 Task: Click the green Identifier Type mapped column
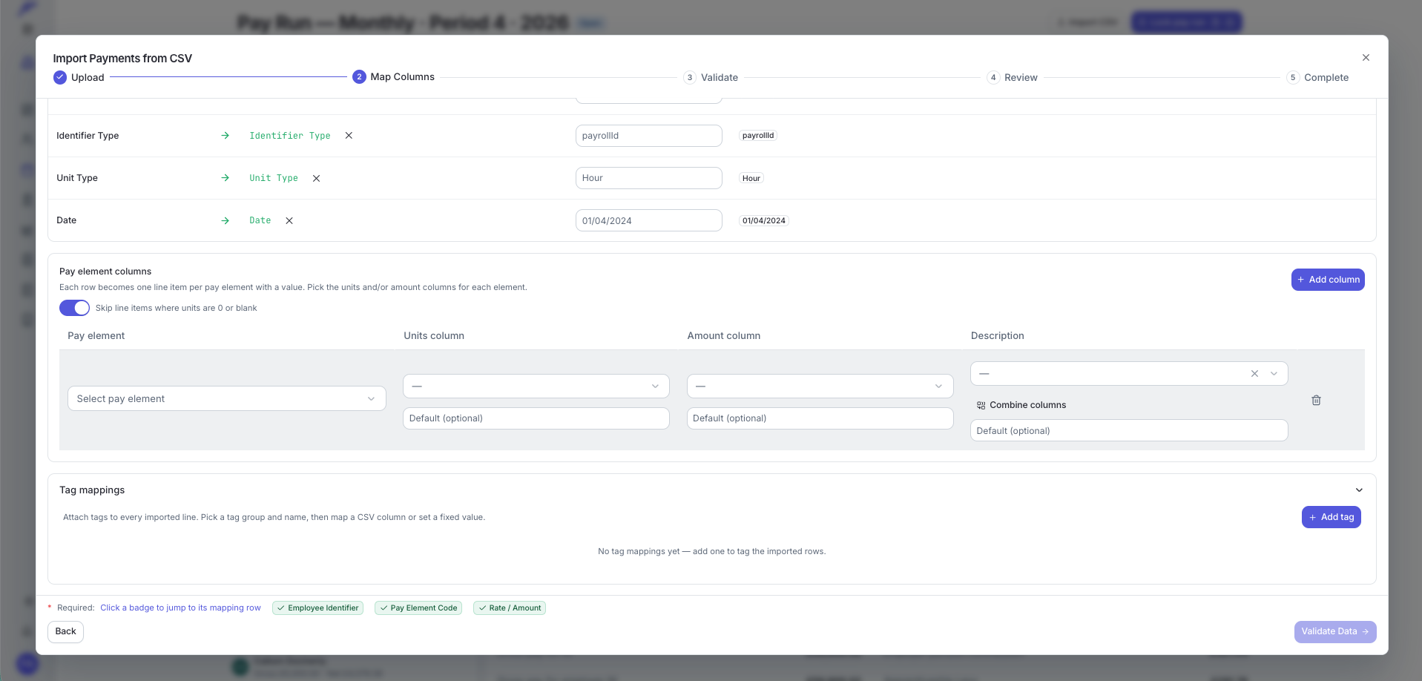[290, 136]
